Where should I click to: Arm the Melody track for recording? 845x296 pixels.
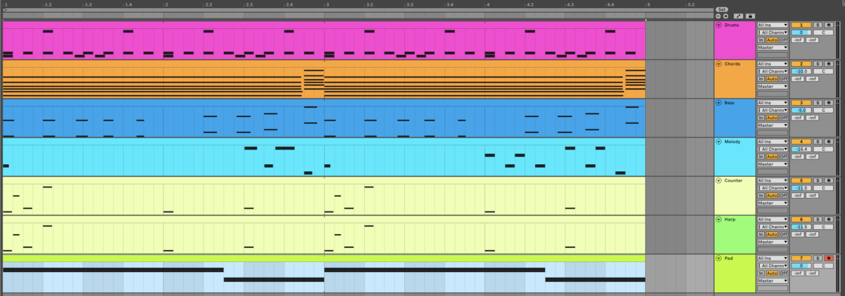coord(828,142)
